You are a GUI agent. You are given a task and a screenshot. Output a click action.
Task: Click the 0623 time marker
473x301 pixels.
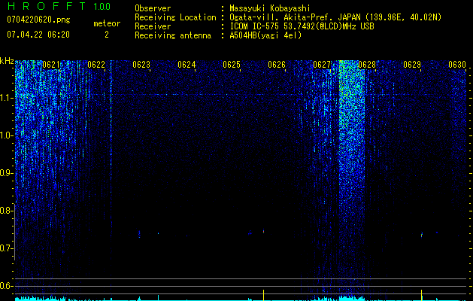141,65
